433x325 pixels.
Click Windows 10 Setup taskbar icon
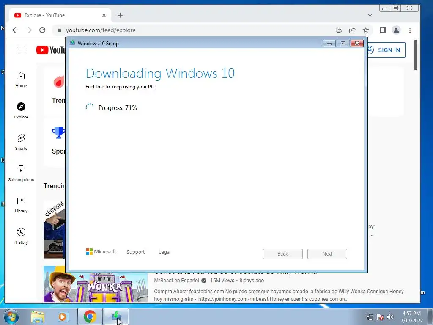[x=116, y=317]
